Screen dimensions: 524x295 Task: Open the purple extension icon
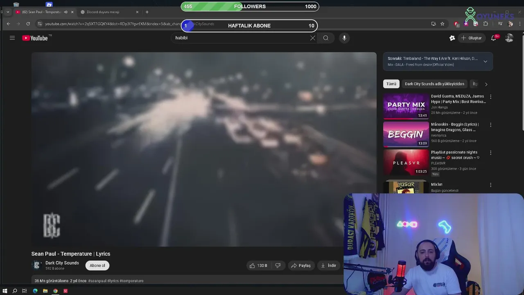[x=466, y=24]
